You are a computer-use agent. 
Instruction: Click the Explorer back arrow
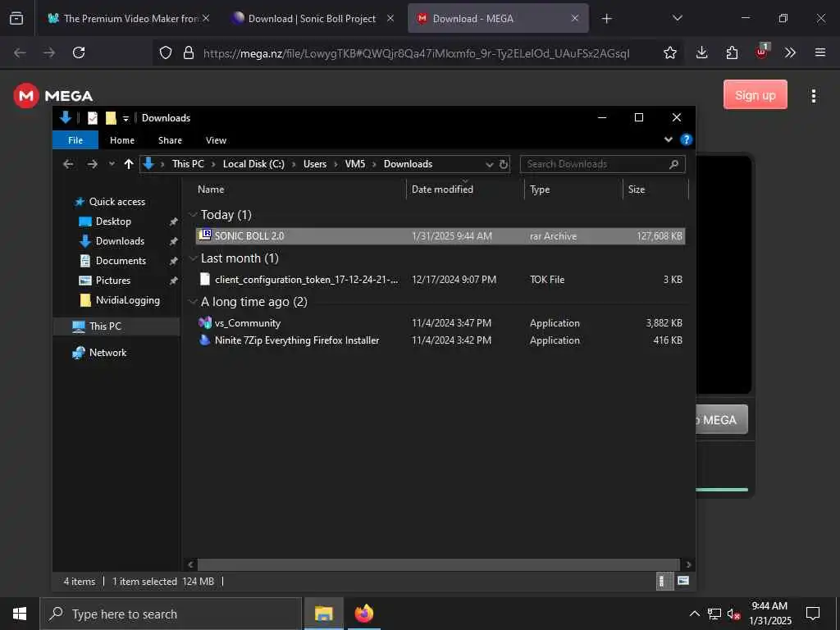[68, 164]
